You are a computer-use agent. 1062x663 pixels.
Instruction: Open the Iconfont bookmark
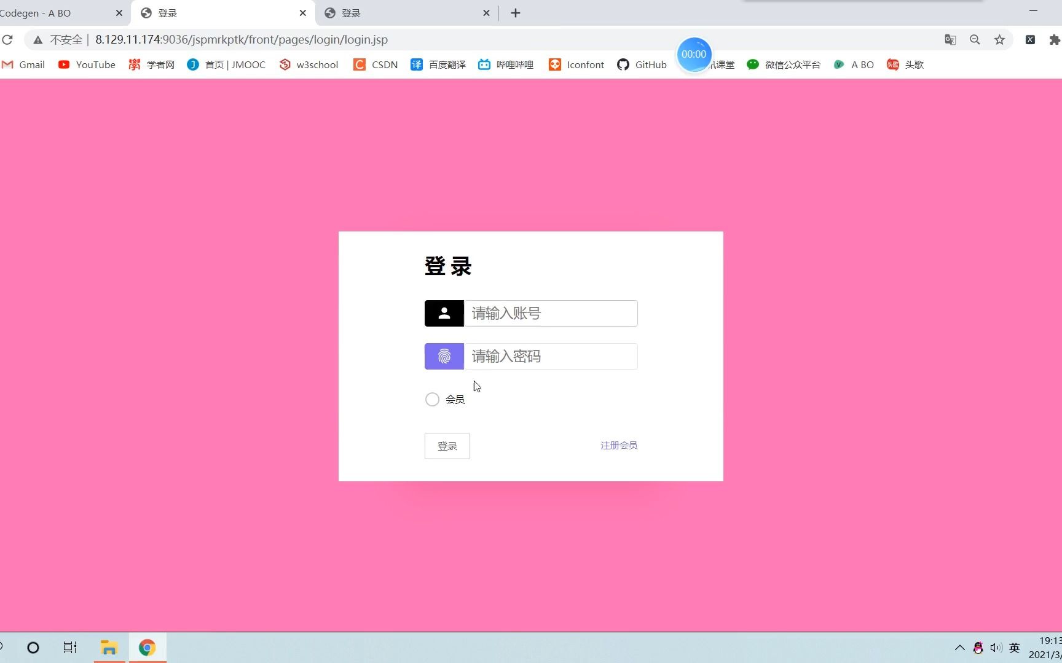click(x=576, y=65)
